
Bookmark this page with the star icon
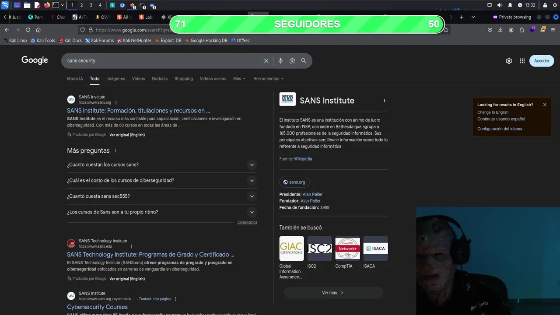446,30
